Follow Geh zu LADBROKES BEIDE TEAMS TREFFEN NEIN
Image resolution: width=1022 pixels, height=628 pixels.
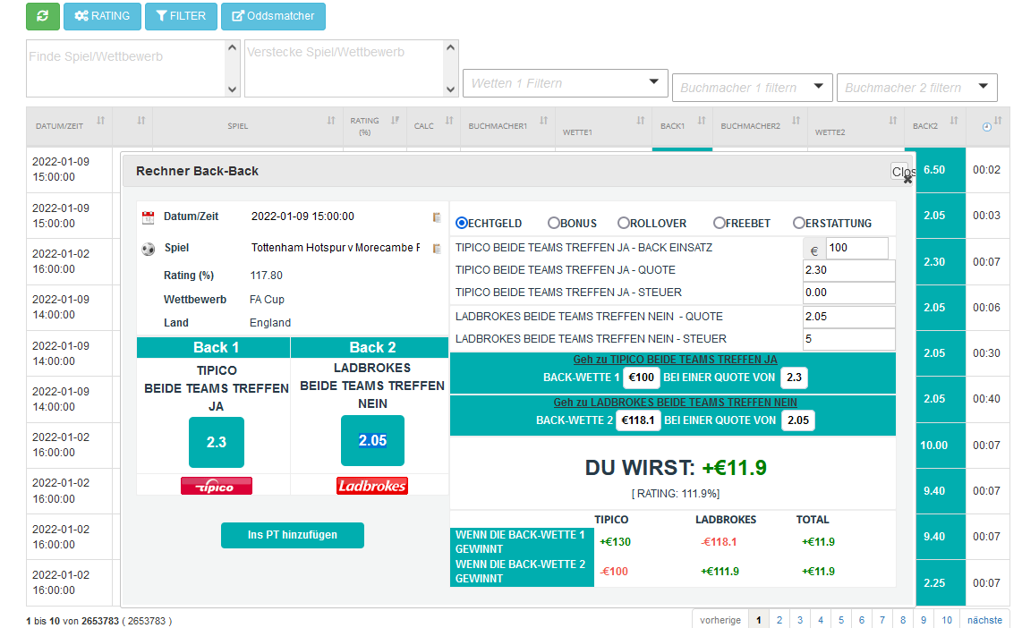click(x=675, y=403)
